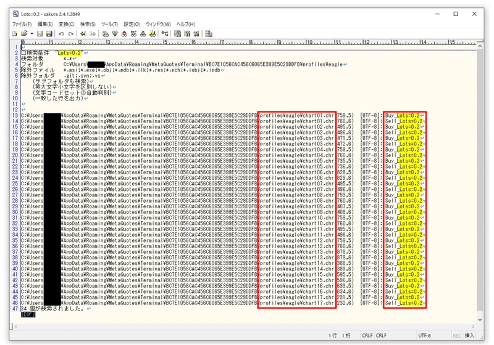Click the 検索対象 *.* line
494x345 pixels.
tap(49, 59)
